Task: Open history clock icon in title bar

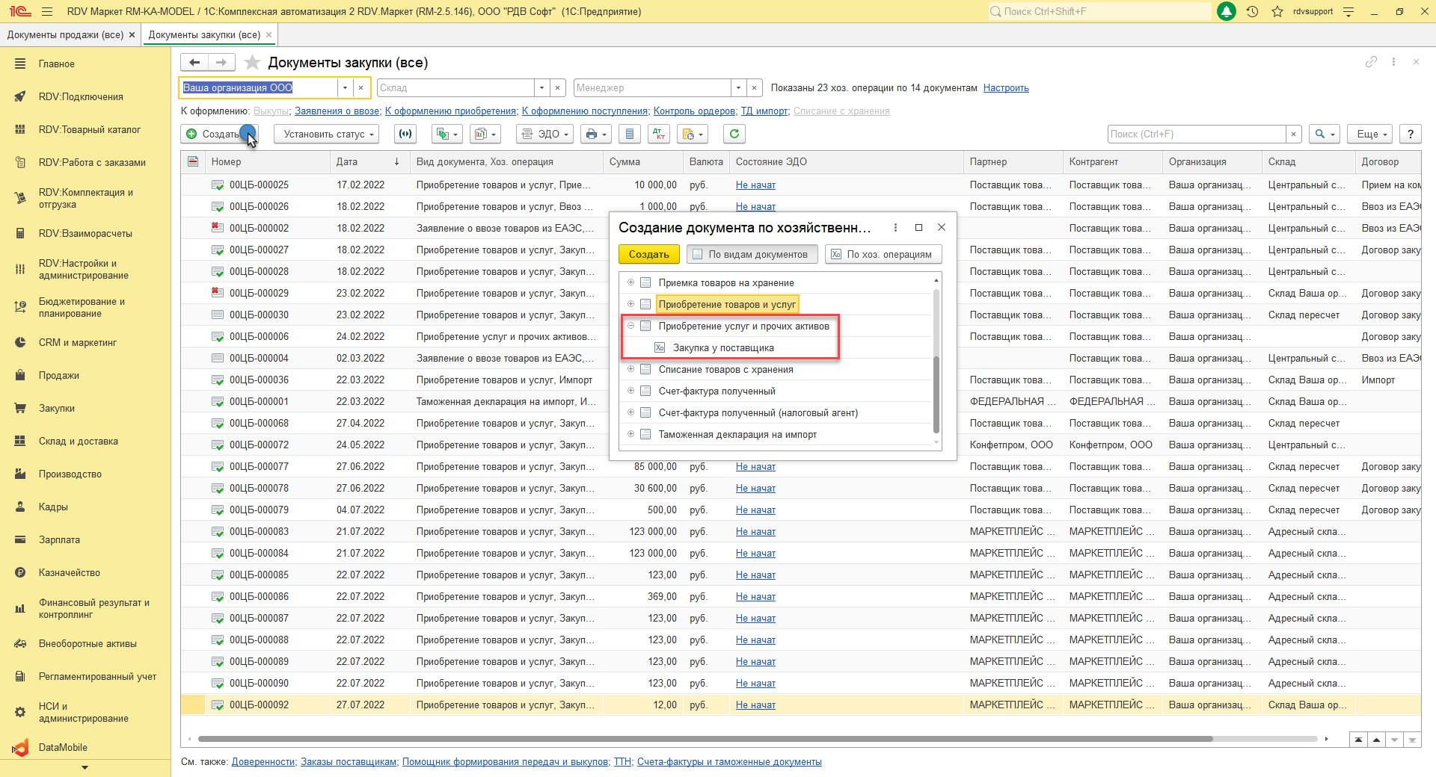Action: [x=1252, y=11]
